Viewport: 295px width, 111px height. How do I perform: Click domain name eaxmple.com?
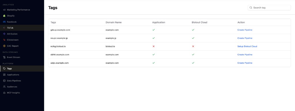click(x=112, y=55)
